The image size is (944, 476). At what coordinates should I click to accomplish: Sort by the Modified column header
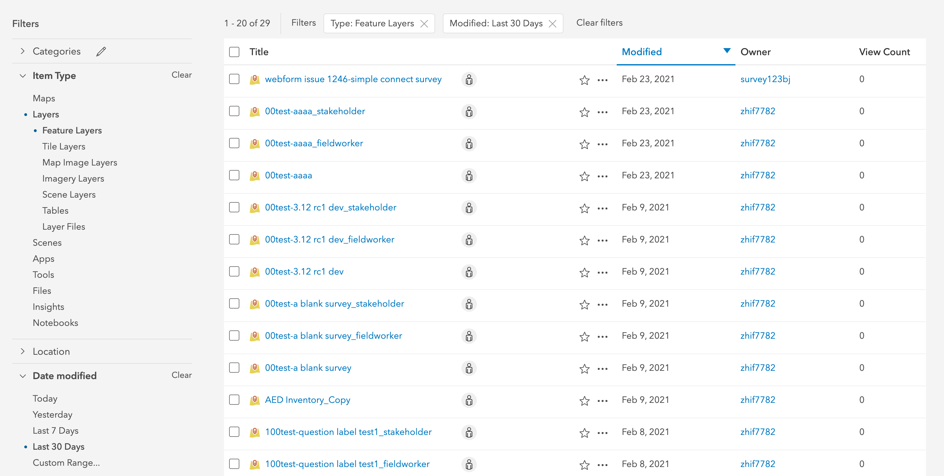click(642, 52)
